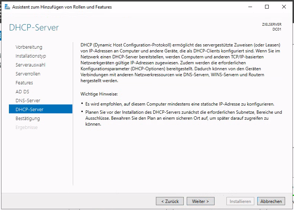Select the Serverauswahl step
Screen dimensions: 294x210
(x=30, y=65)
